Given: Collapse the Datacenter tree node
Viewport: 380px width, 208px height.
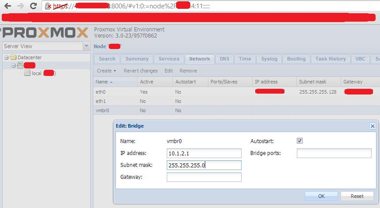Looking at the screenshot, I should (6, 57).
